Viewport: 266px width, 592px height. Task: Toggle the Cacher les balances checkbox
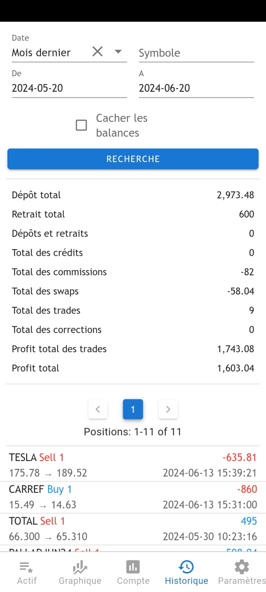pyautogui.click(x=82, y=125)
